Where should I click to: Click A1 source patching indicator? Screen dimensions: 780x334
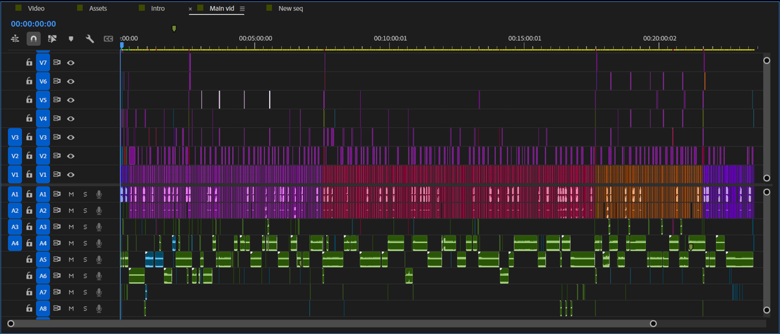(15, 194)
